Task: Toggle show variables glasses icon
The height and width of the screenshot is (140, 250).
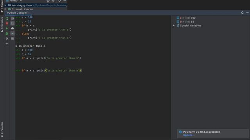Action: pos(12,33)
